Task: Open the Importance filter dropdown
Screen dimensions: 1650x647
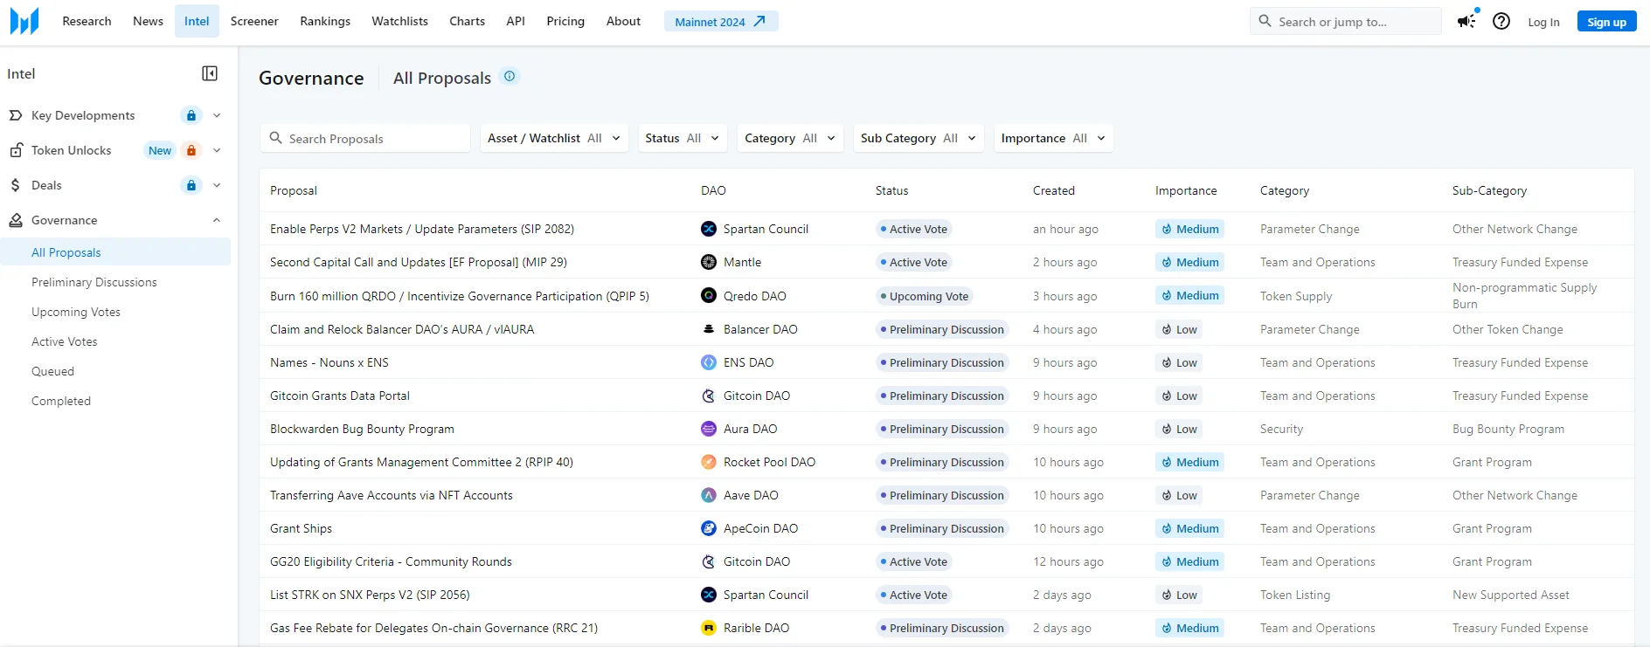Action: click(1053, 138)
